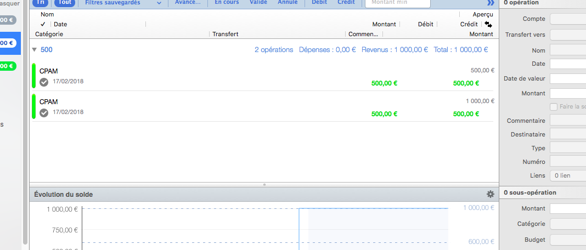Click the Aperçu column header
The height and width of the screenshot is (250, 586).
483,15
